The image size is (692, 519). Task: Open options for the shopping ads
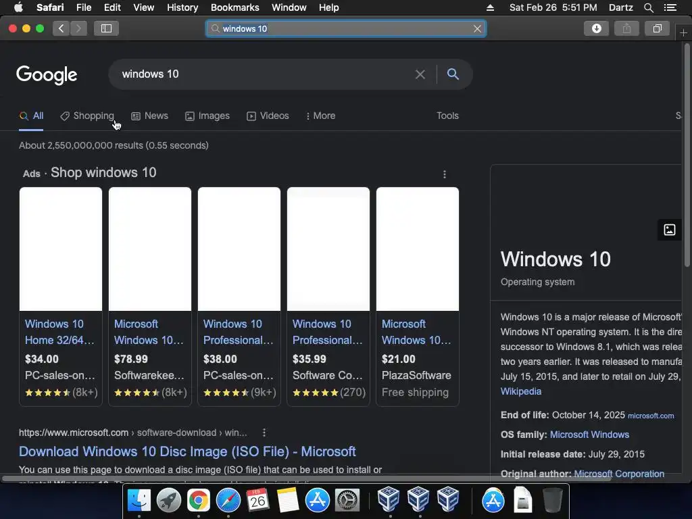445,174
